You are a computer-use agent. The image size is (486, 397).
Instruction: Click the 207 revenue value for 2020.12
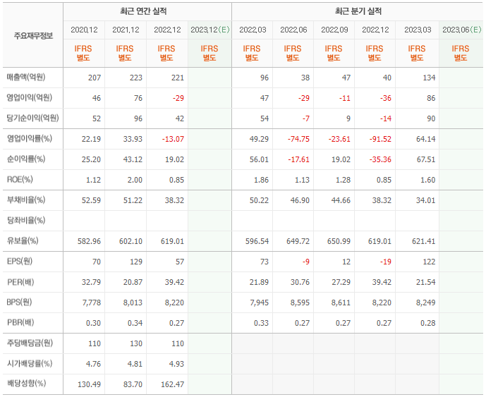coord(95,78)
